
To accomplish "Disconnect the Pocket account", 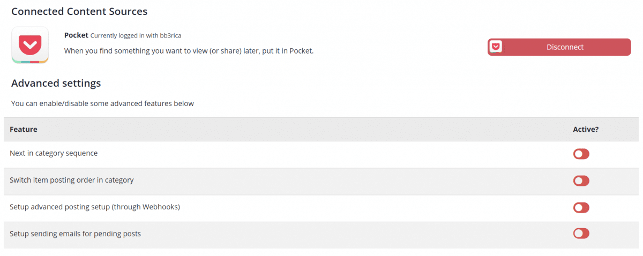I will click(x=565, y=47).
